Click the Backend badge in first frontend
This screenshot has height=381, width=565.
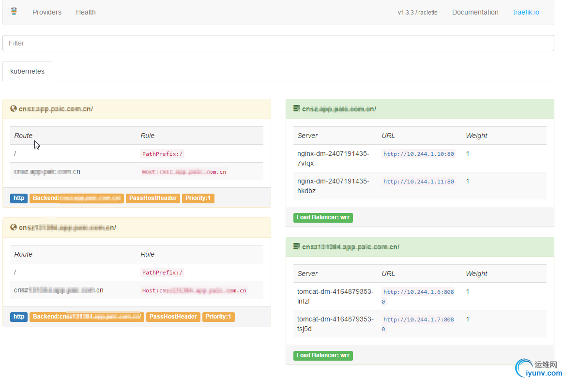[77, 198]
